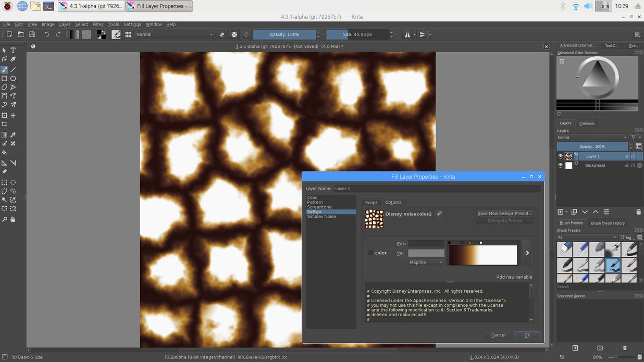644x362 pixels.
Task: Select the Crop tool
Action: [x=4, y=124]
